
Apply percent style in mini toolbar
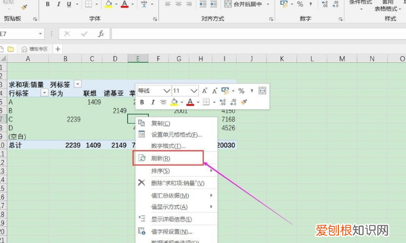tap(242, 91)
